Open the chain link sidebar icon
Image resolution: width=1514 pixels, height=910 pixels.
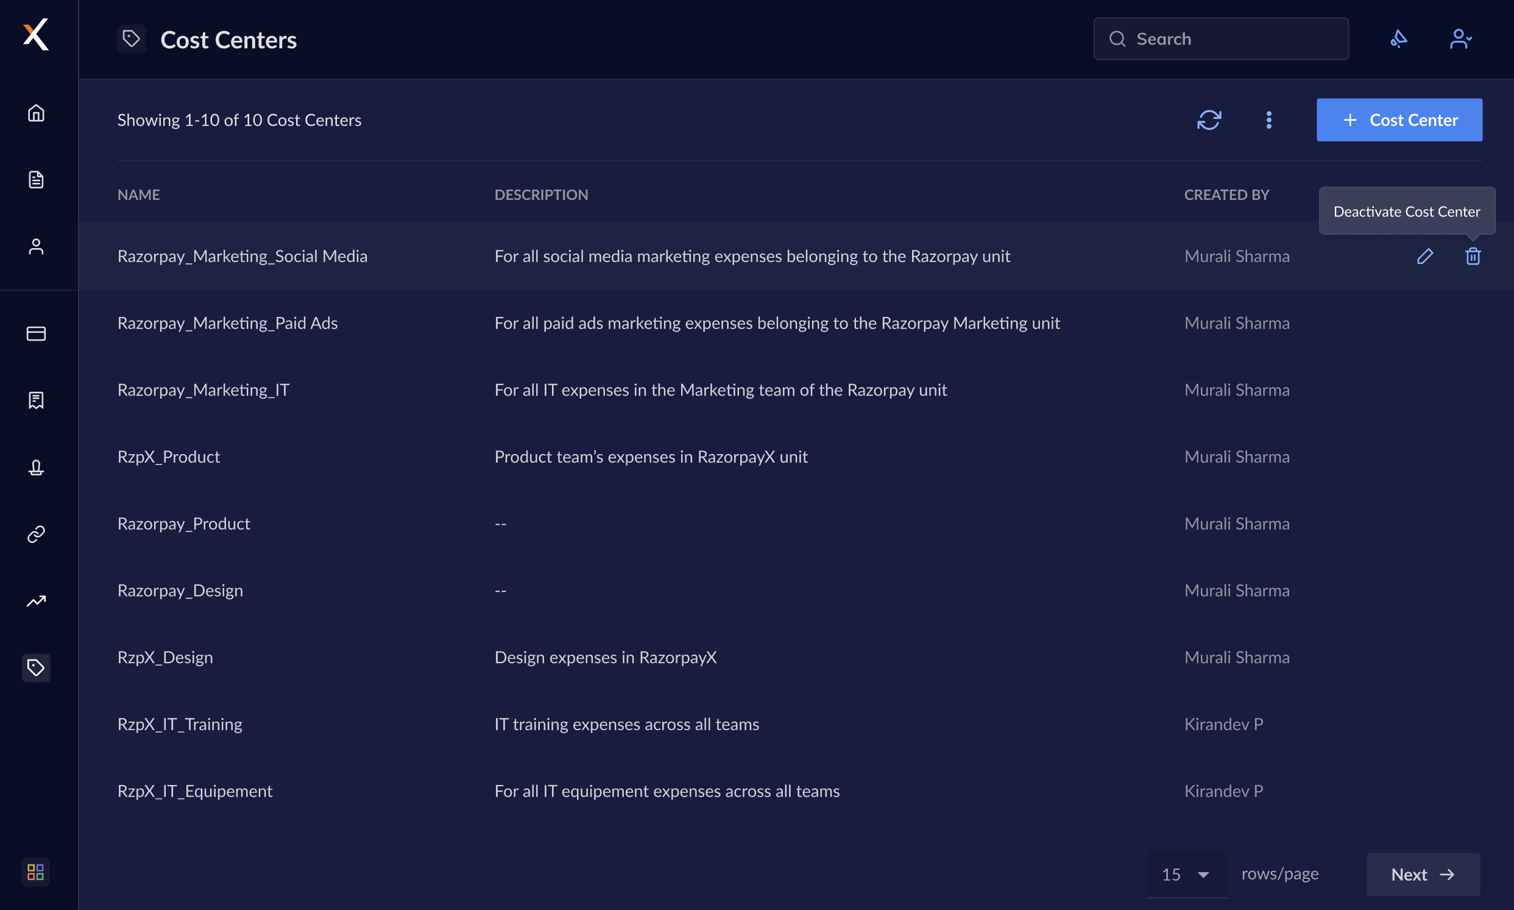coord(36,535)
